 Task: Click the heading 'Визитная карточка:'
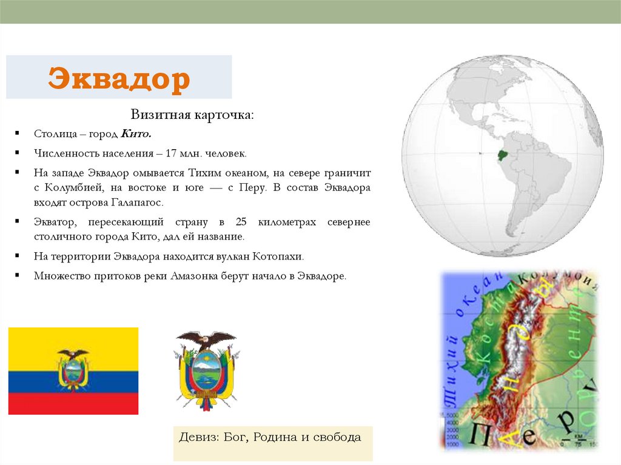click(x=192, y=115)
